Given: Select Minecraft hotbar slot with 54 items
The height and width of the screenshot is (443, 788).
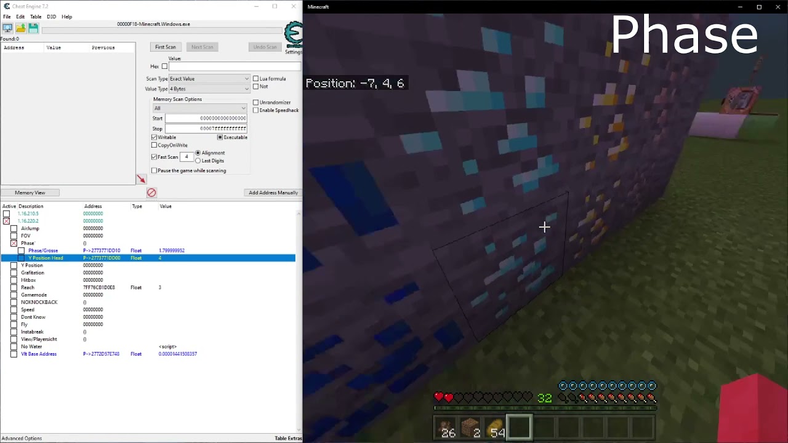Looking at the screenshot, I should tap(496, 427).
